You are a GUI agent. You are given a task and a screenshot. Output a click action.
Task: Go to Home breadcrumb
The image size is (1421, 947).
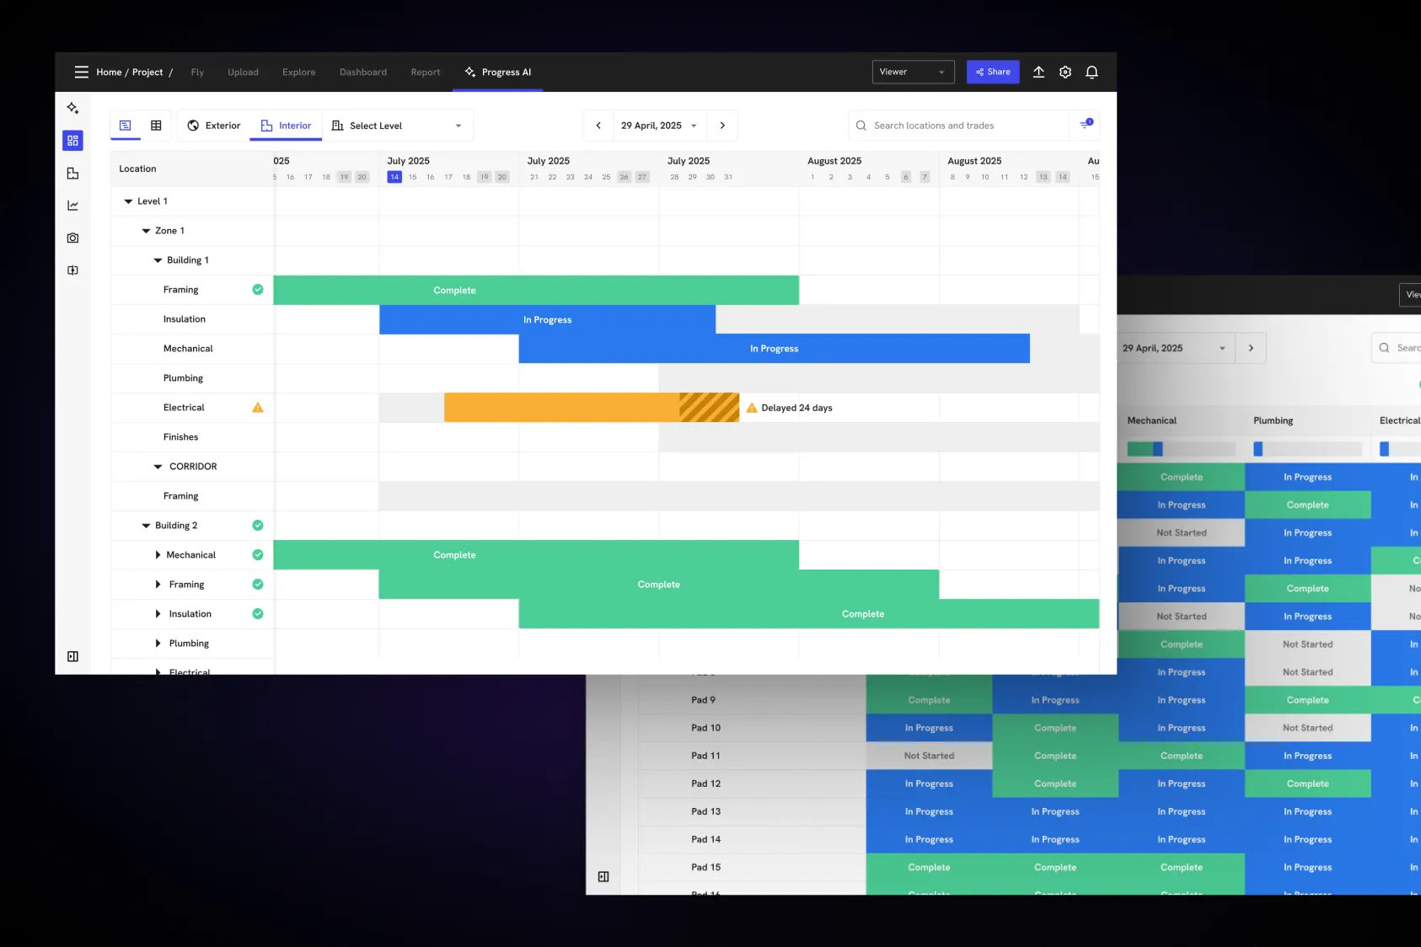109,72
